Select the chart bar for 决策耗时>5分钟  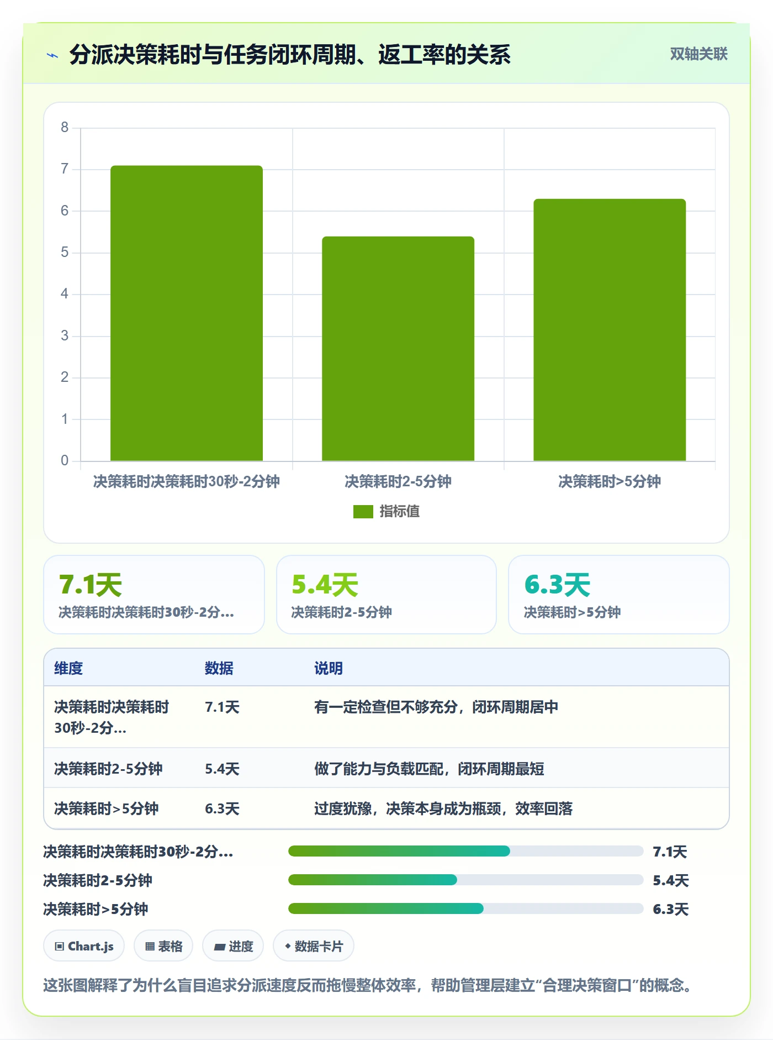click(x=610, y=330)
